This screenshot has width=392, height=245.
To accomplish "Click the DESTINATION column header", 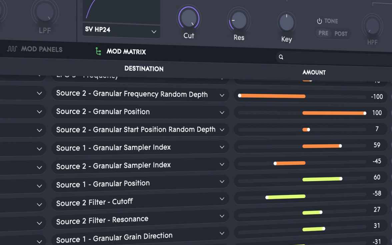I will pos(144,68).
